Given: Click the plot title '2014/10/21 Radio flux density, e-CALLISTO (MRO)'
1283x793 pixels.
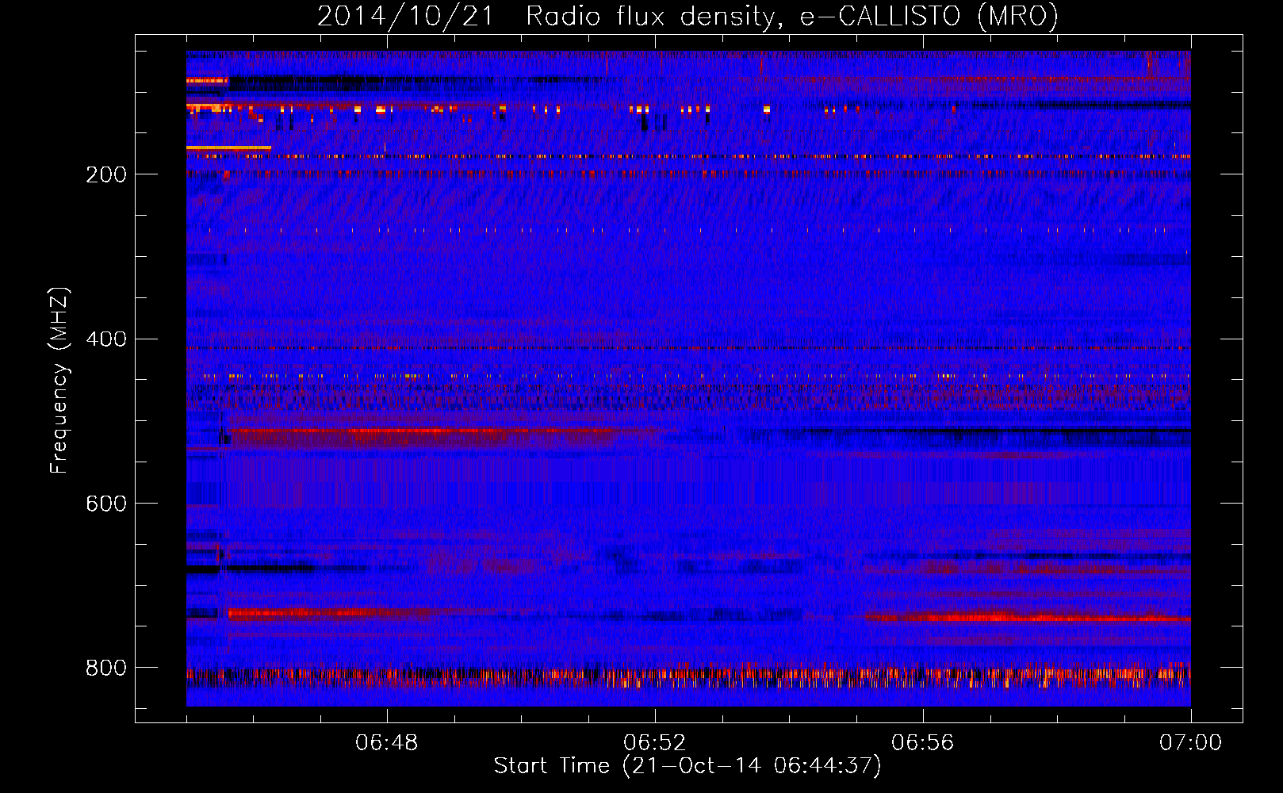Looking at the screenshot, I should click(687, 16).
